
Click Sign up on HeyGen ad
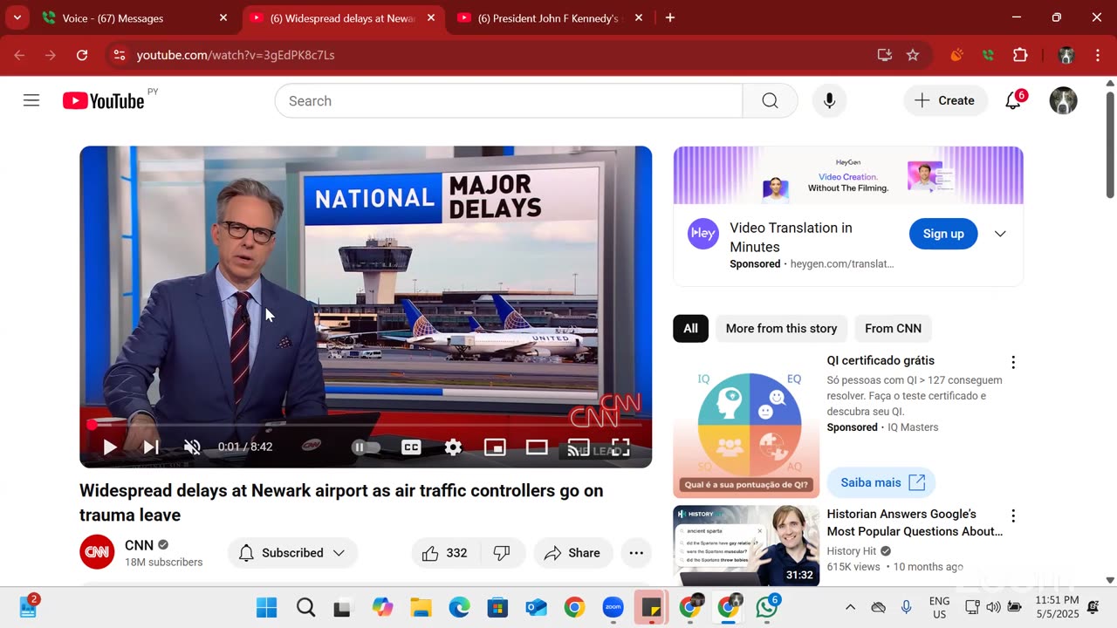(x=943, y=234)
